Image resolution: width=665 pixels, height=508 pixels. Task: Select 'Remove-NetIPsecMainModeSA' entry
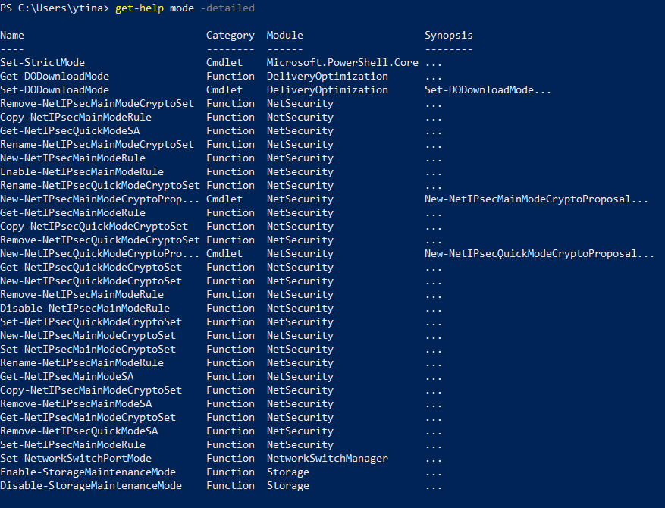(x=76, y=403)
